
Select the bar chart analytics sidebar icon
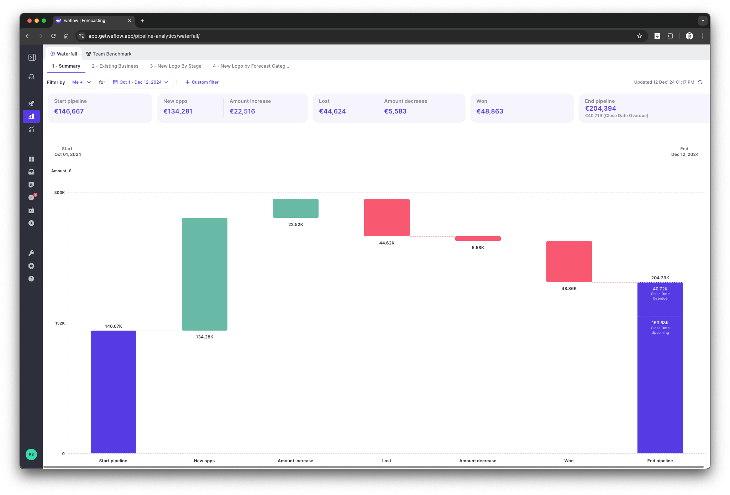coord(31,116)
